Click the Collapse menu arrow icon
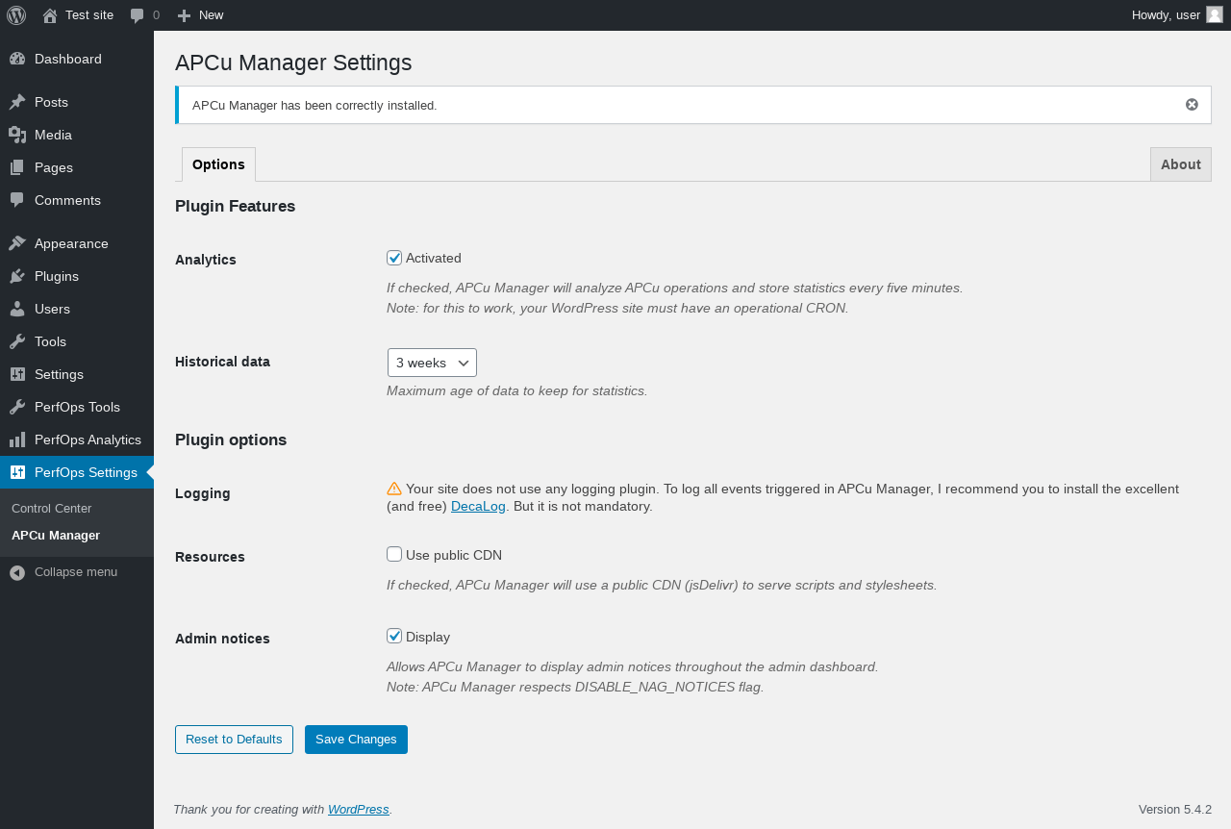The height and width of the screenshot is (829, 1231). point(17,572)
